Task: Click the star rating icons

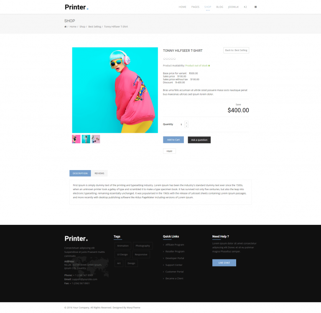Action: (169, 59)
